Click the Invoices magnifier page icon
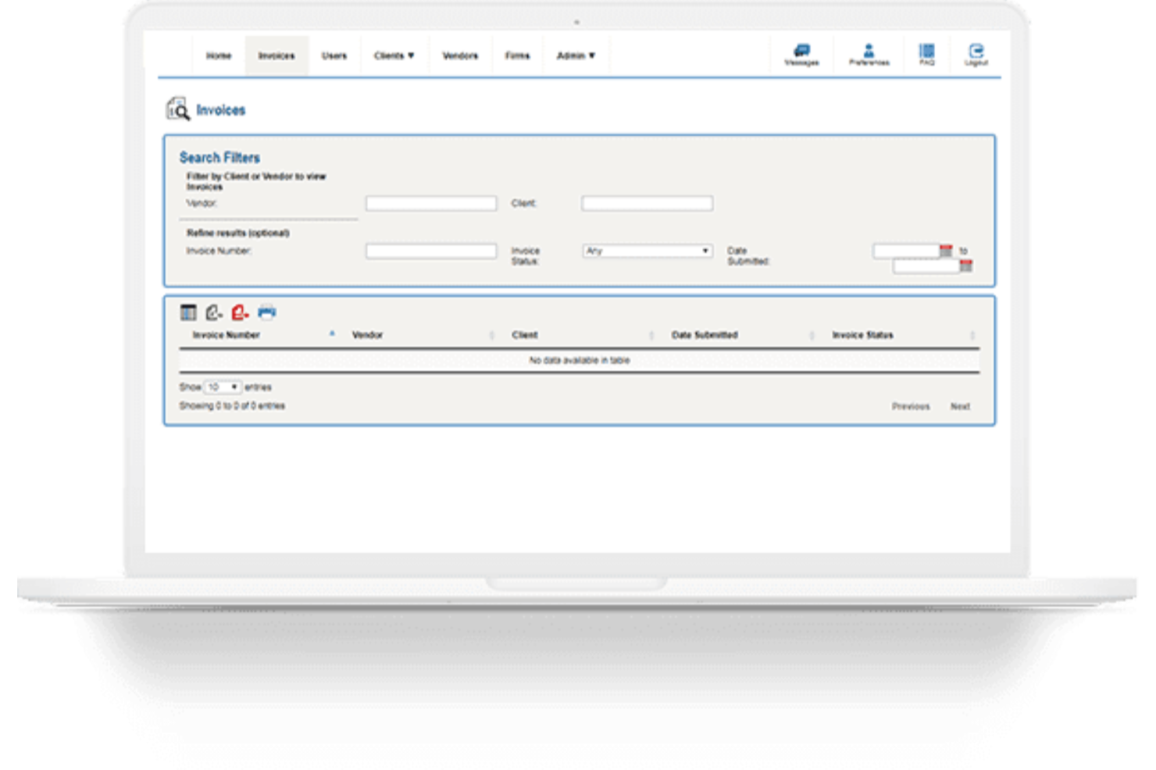The width and height of the screenshot is (1156, 770). pos(177,109)
